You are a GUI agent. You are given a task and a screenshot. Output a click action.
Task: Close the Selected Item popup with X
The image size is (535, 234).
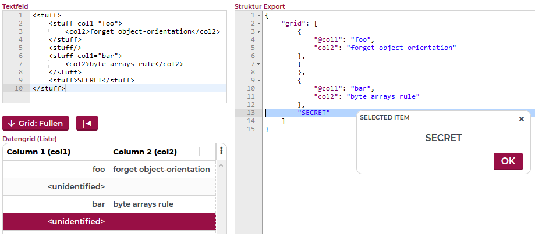point(521,118)
